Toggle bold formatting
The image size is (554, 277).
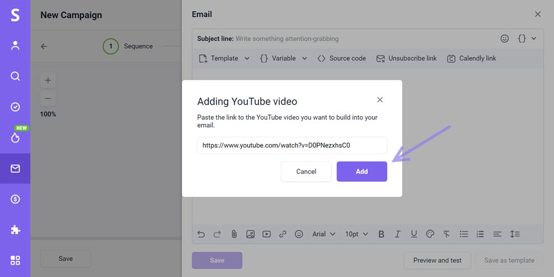[x=381, y=234]
